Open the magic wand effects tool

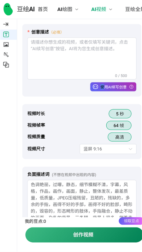click(6, 54)
